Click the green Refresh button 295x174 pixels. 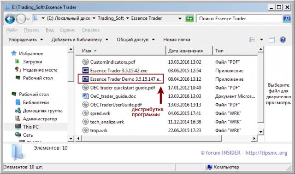189,18
